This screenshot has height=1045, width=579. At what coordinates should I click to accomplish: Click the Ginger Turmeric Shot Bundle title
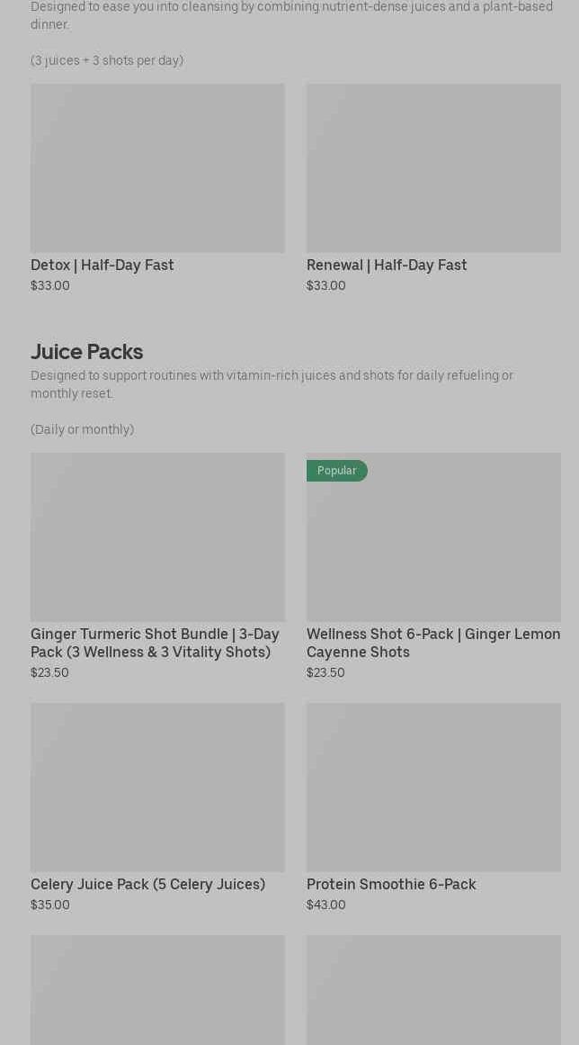[x=155, y=643]
